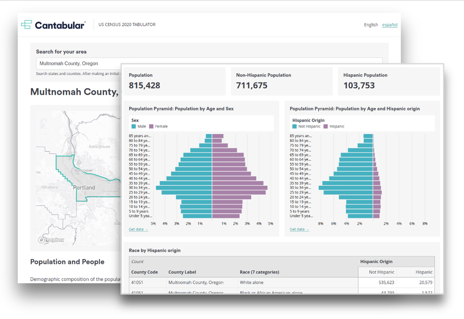Toggle the Hispanic legend entry

(335, 126)
